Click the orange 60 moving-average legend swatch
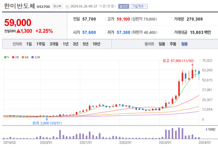The width and height of the screenshot is (218, 148). pos(23,57)
